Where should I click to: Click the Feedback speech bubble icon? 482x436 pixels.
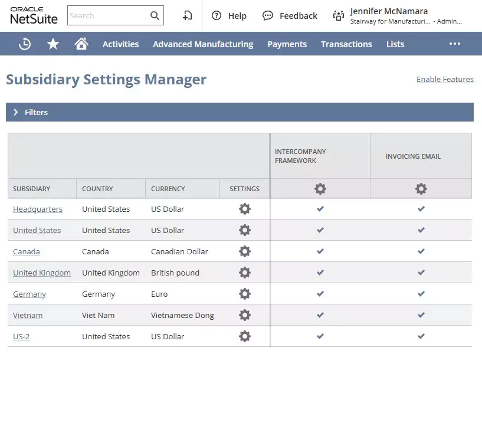pyautogui.click(x=268, y=16)
